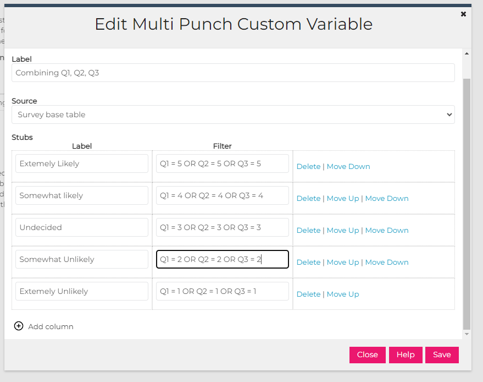The height and width of the screenshot is (382, 483).
Task: Move Undecided stub down
Action: coord(387,231)
